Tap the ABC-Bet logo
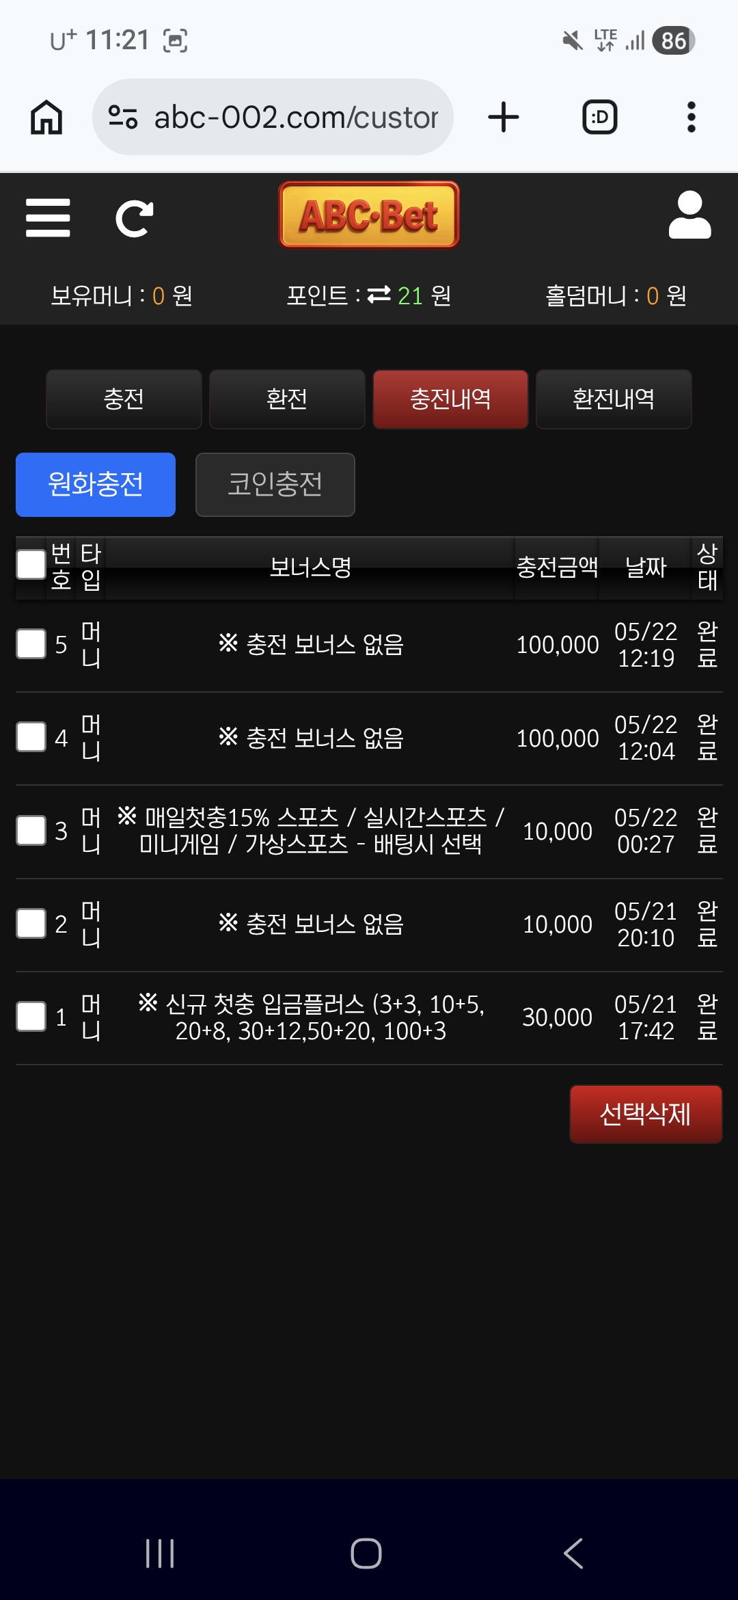The height and width of the screenshot is (1600, 738). click(x=369, y=215)
